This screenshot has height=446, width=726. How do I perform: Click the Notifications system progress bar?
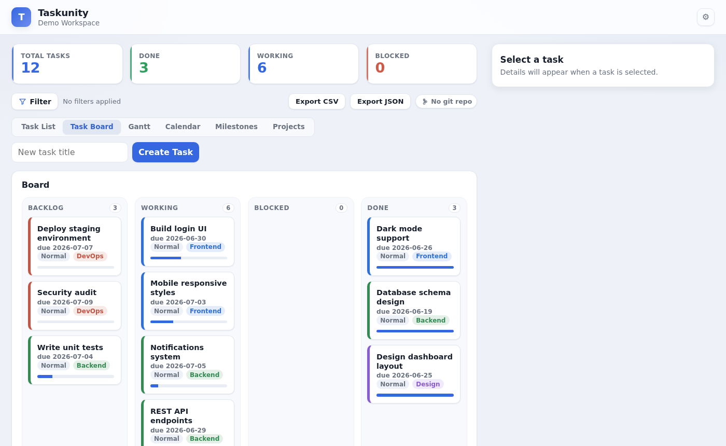click(x=189, y=386)
